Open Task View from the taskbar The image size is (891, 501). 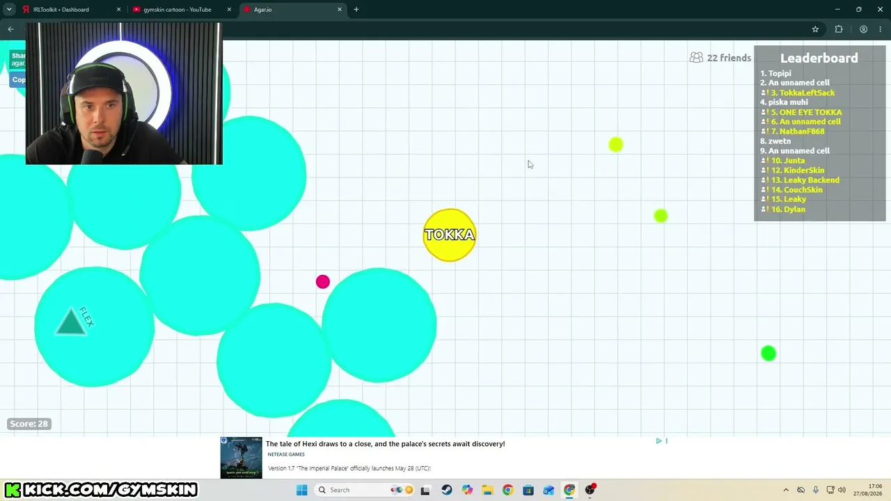pyautogui.click(x=425, y=490)
